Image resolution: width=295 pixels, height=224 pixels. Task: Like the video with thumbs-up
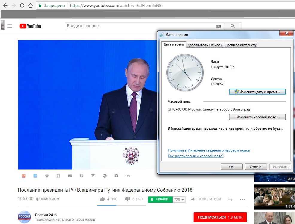[x=102, y=199]
